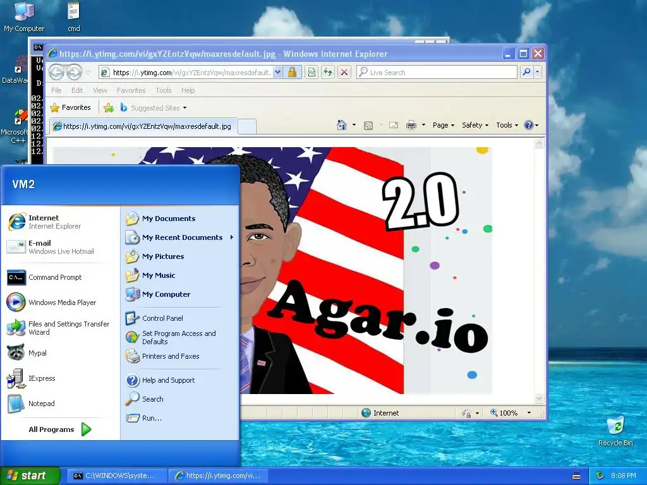This screenshot has width=647, height=485.
Task: Open cmd desktop shortcut
Action: click(x=73, y=17)
